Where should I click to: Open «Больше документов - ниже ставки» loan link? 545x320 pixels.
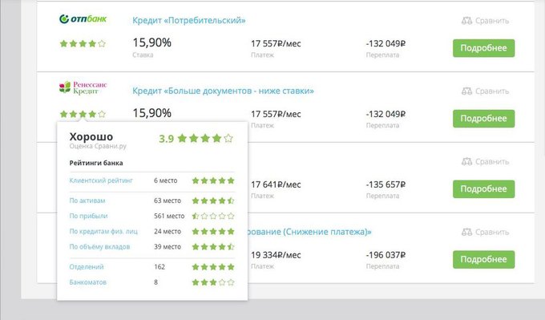(x=223, y=91)
